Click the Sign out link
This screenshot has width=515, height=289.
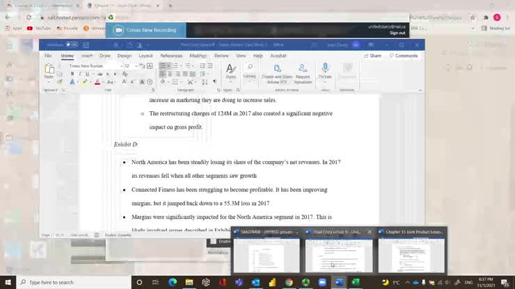tap(397, 33)
